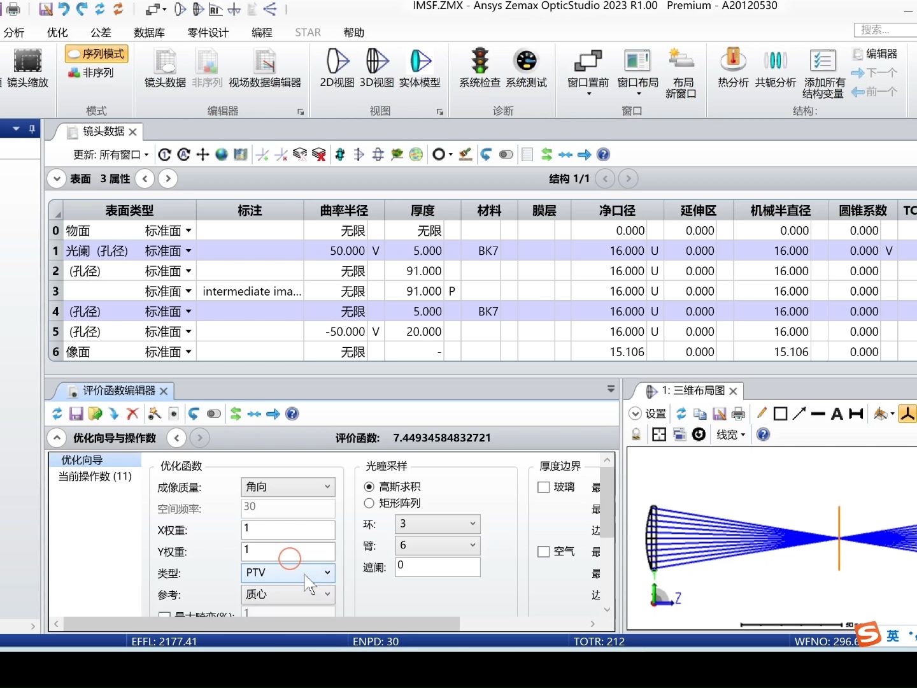Viewport: 917px width, 688px height.
Task: Select the merit function editor tab
Action: point(118,391)
